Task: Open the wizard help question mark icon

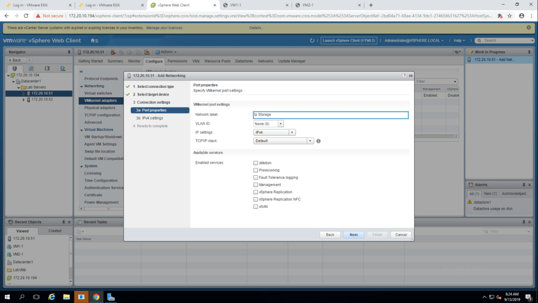Action: pos(404,76)
